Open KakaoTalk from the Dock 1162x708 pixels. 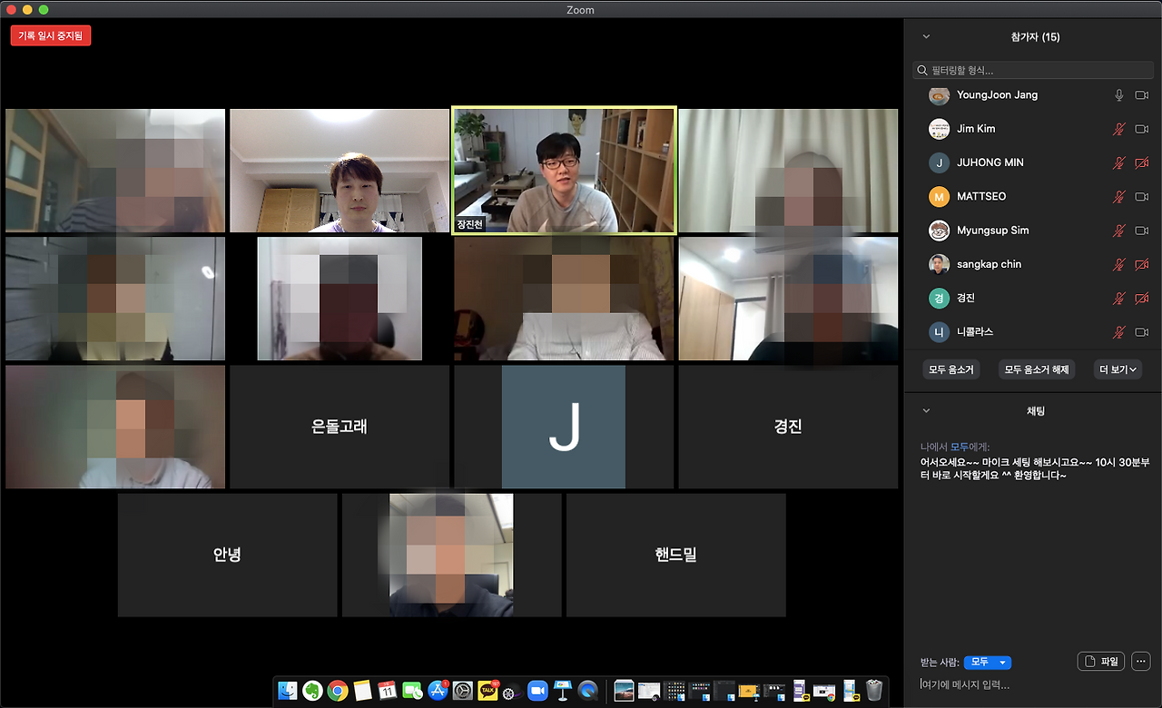pos(487,692)
